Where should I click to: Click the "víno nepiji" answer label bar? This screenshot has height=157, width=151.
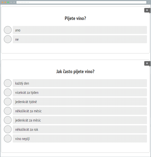pos(80,139)
